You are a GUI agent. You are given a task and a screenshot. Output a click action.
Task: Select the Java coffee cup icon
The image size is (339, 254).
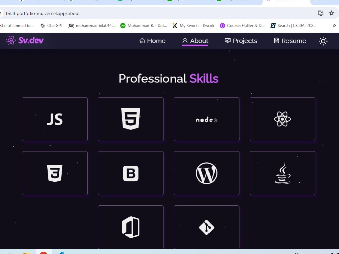[x=282, y=173]
